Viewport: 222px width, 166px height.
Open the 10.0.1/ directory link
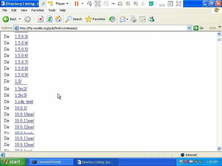point(21,108)
